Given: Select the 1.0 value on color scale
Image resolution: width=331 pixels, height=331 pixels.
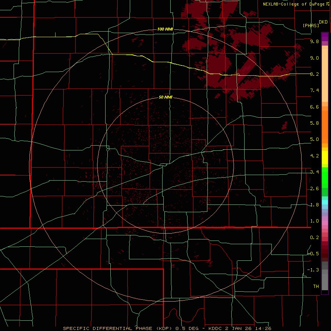Looking at the screenshot, I should (x=314, y=221).
